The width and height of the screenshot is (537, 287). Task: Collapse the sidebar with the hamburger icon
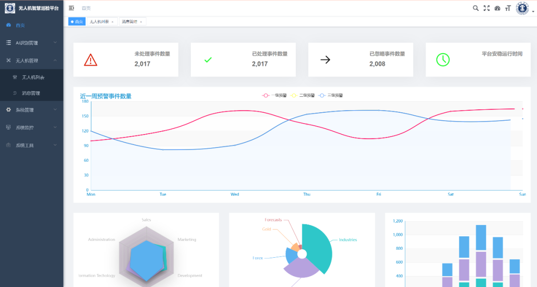71,8
